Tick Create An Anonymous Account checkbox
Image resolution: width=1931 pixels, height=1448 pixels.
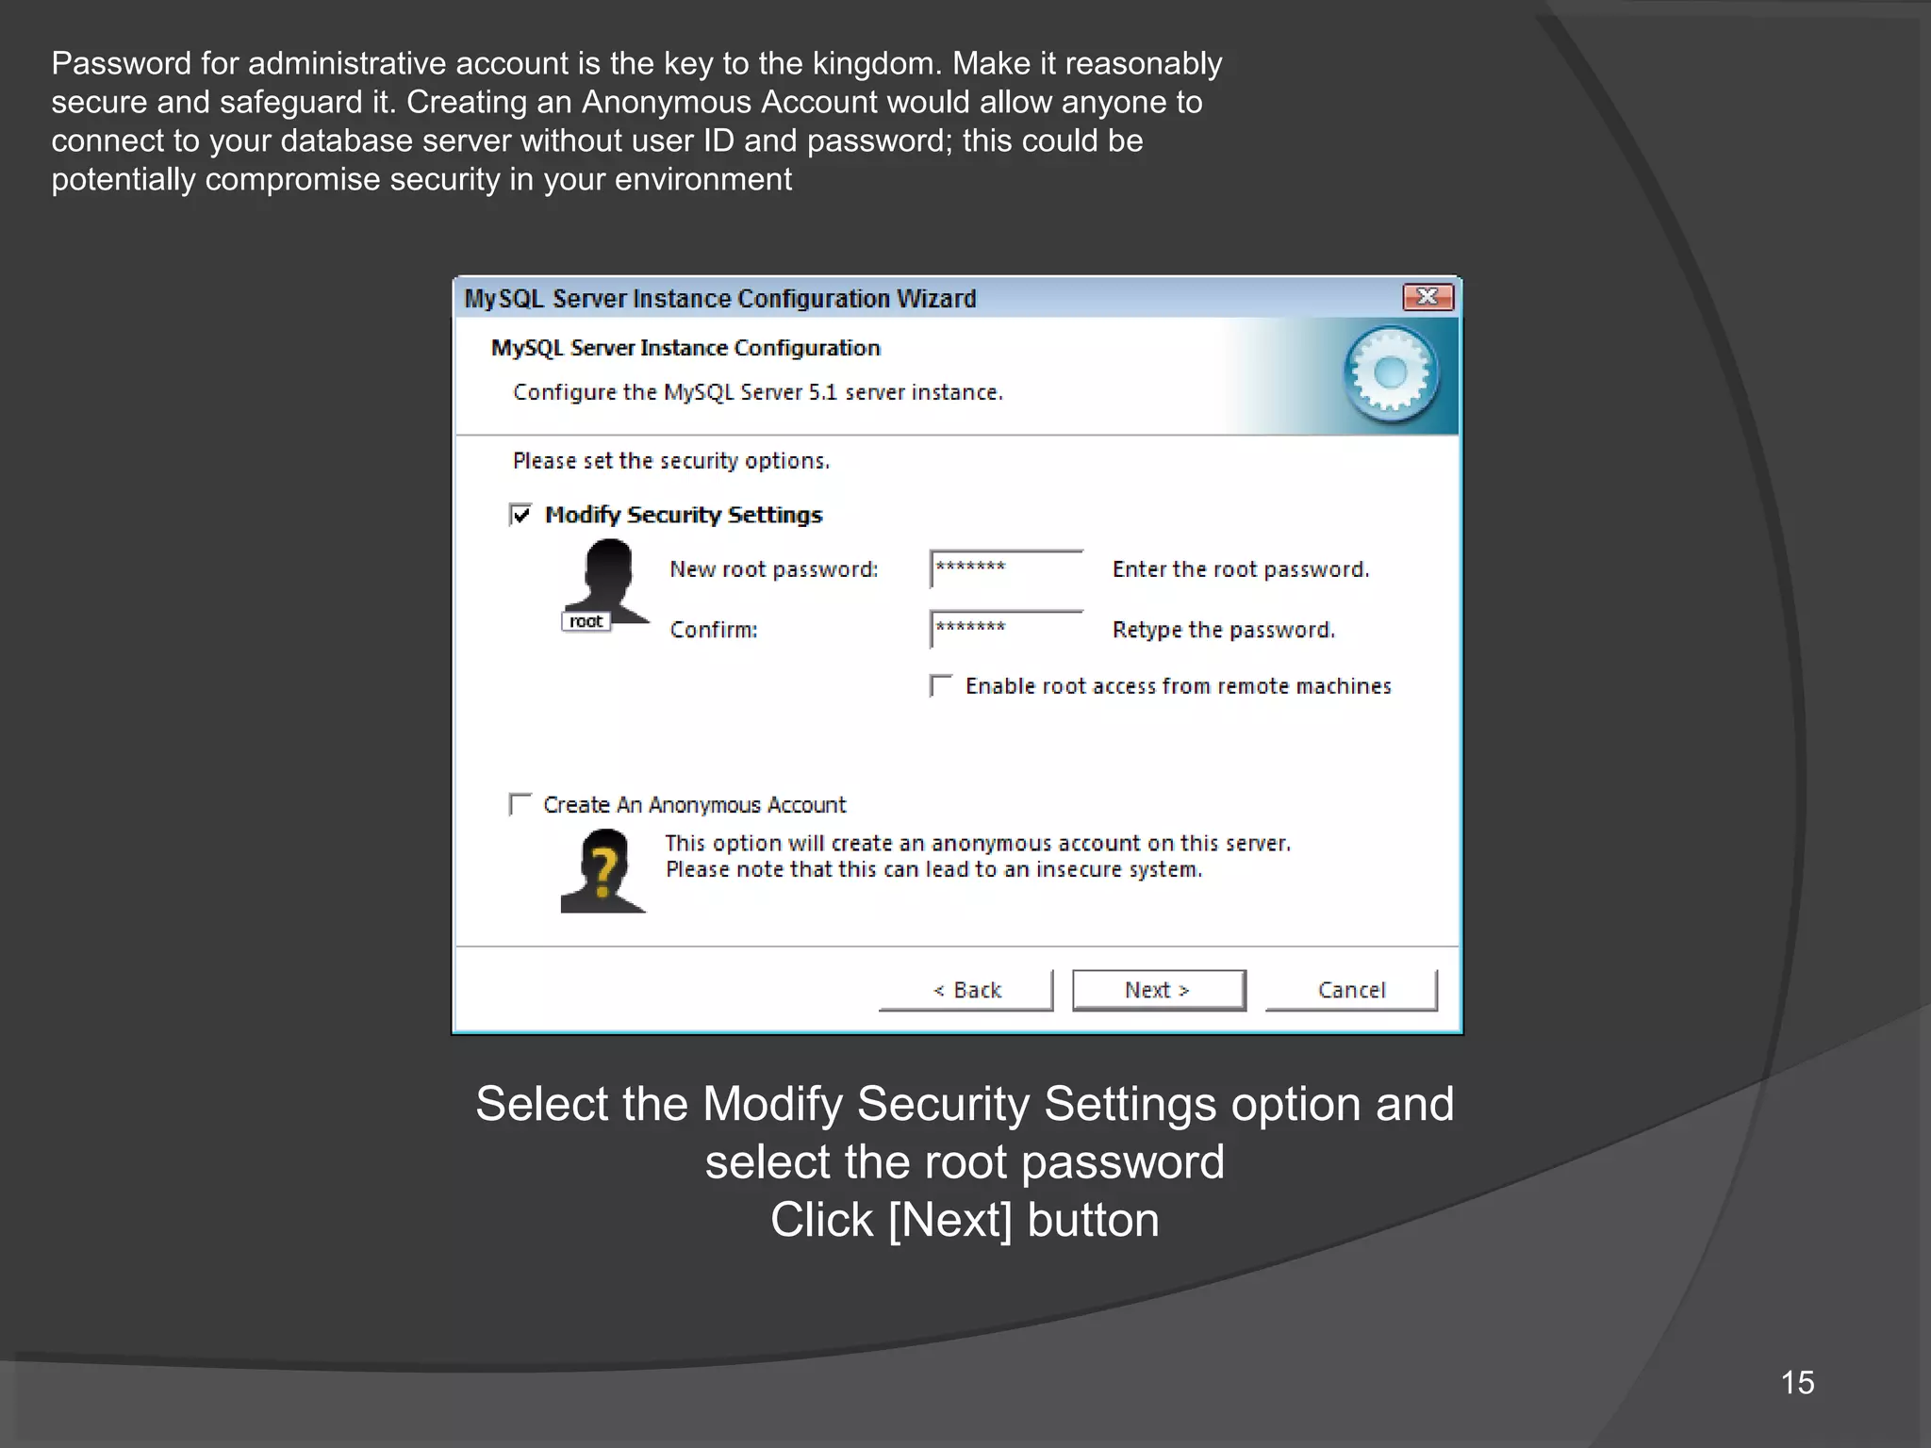click(x=520, y=804)
